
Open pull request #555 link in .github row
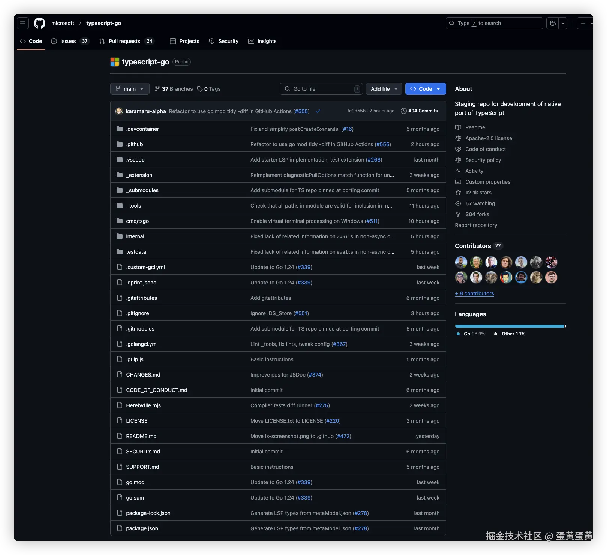[x=383, y=144]
